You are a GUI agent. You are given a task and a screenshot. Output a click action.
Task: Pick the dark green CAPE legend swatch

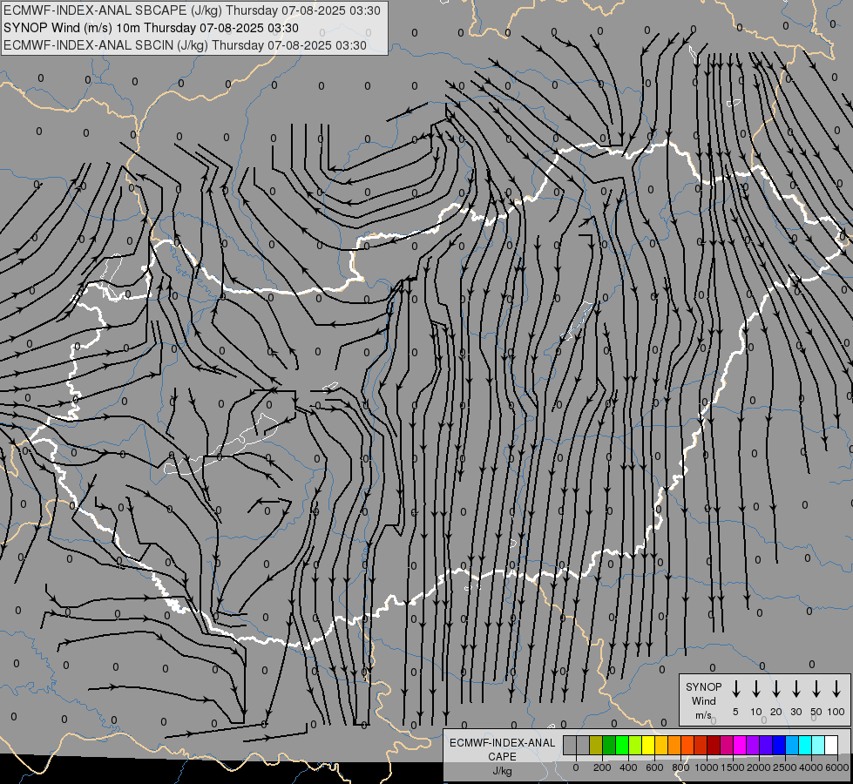coord(609,745)
